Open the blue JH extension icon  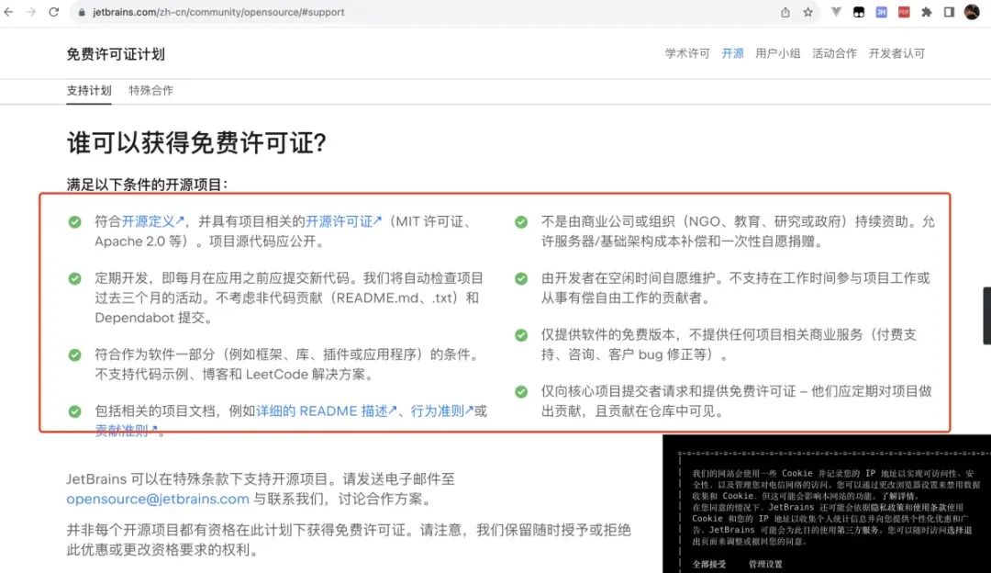pyautogui.click(x=881, y=12)
